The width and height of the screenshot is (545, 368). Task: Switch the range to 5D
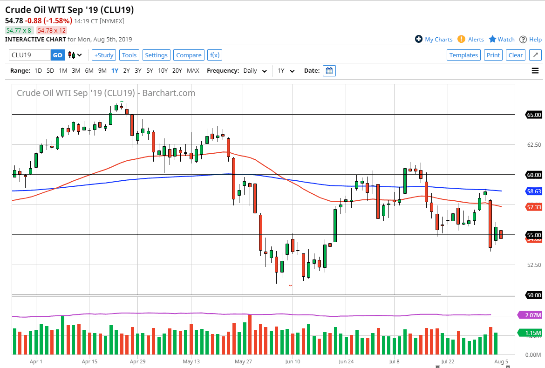coord(50,71)
